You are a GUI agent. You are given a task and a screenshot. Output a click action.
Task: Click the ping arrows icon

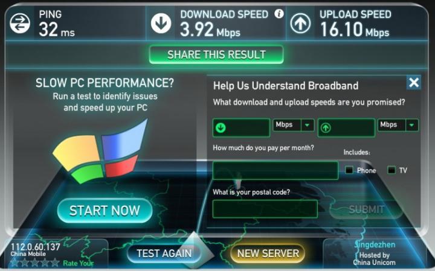coord(20,24)
